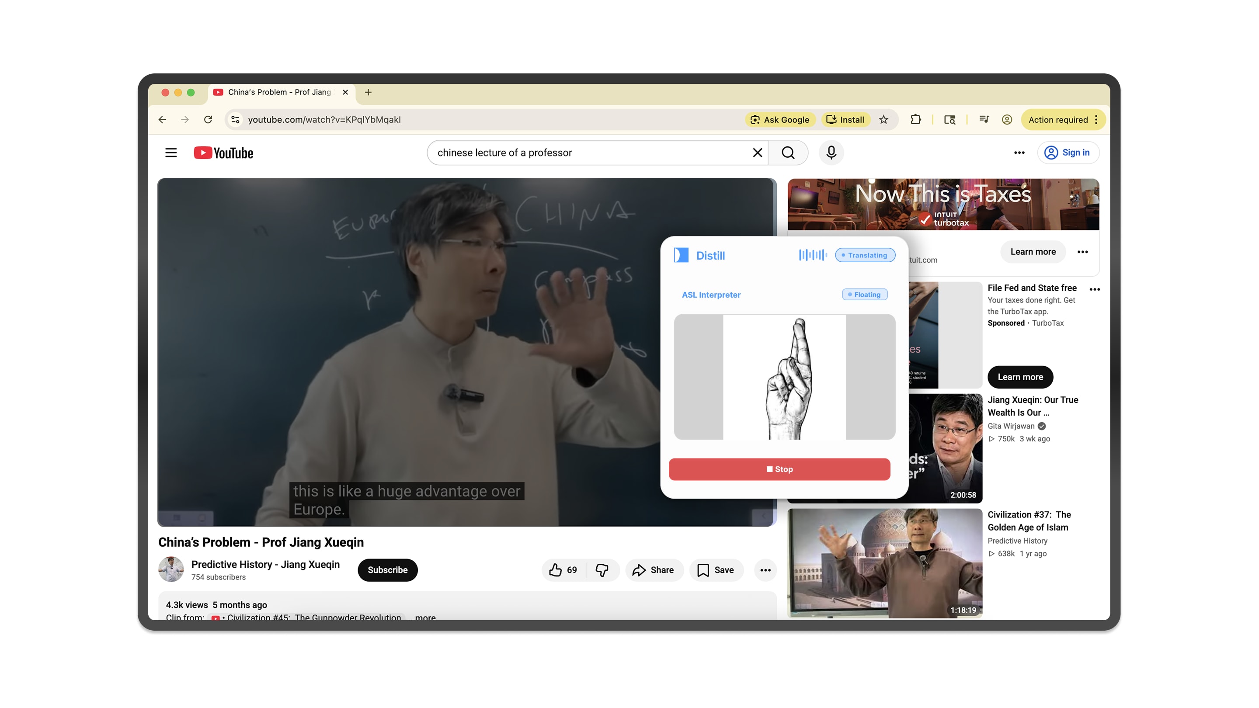This screenshot has width=1259, height=708.
Task: Open the Action required dropdown menu
Action: click(x=1063, y=120)
